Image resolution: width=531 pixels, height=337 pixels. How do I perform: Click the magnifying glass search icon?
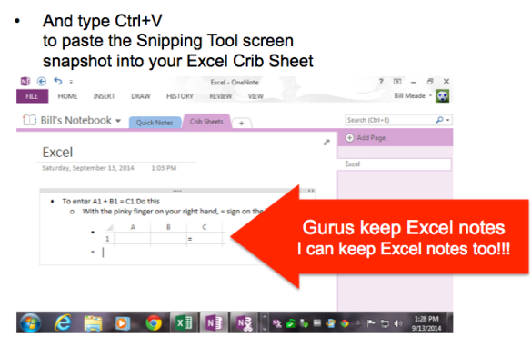pos(439,120)
